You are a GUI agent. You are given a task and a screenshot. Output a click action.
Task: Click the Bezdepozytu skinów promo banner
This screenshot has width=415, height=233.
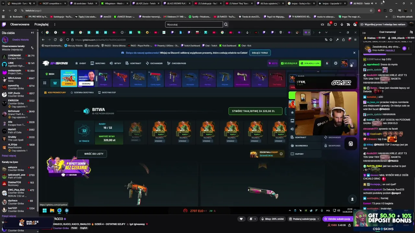click(x=68, y=168)
